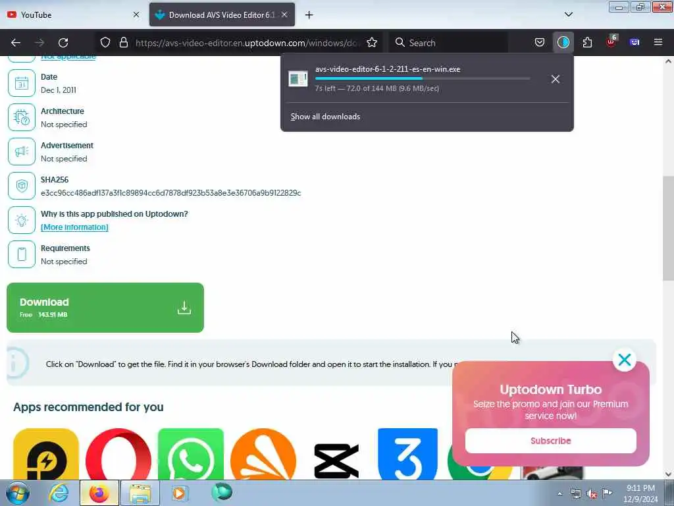Close the Uptodown Turbo promo popup
The height and width of the screenshot is (506, 674).
pos(625,360)
